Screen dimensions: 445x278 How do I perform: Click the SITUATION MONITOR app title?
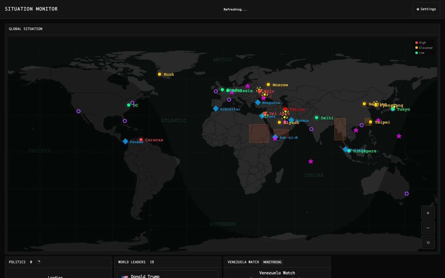(x=31, y=9)
